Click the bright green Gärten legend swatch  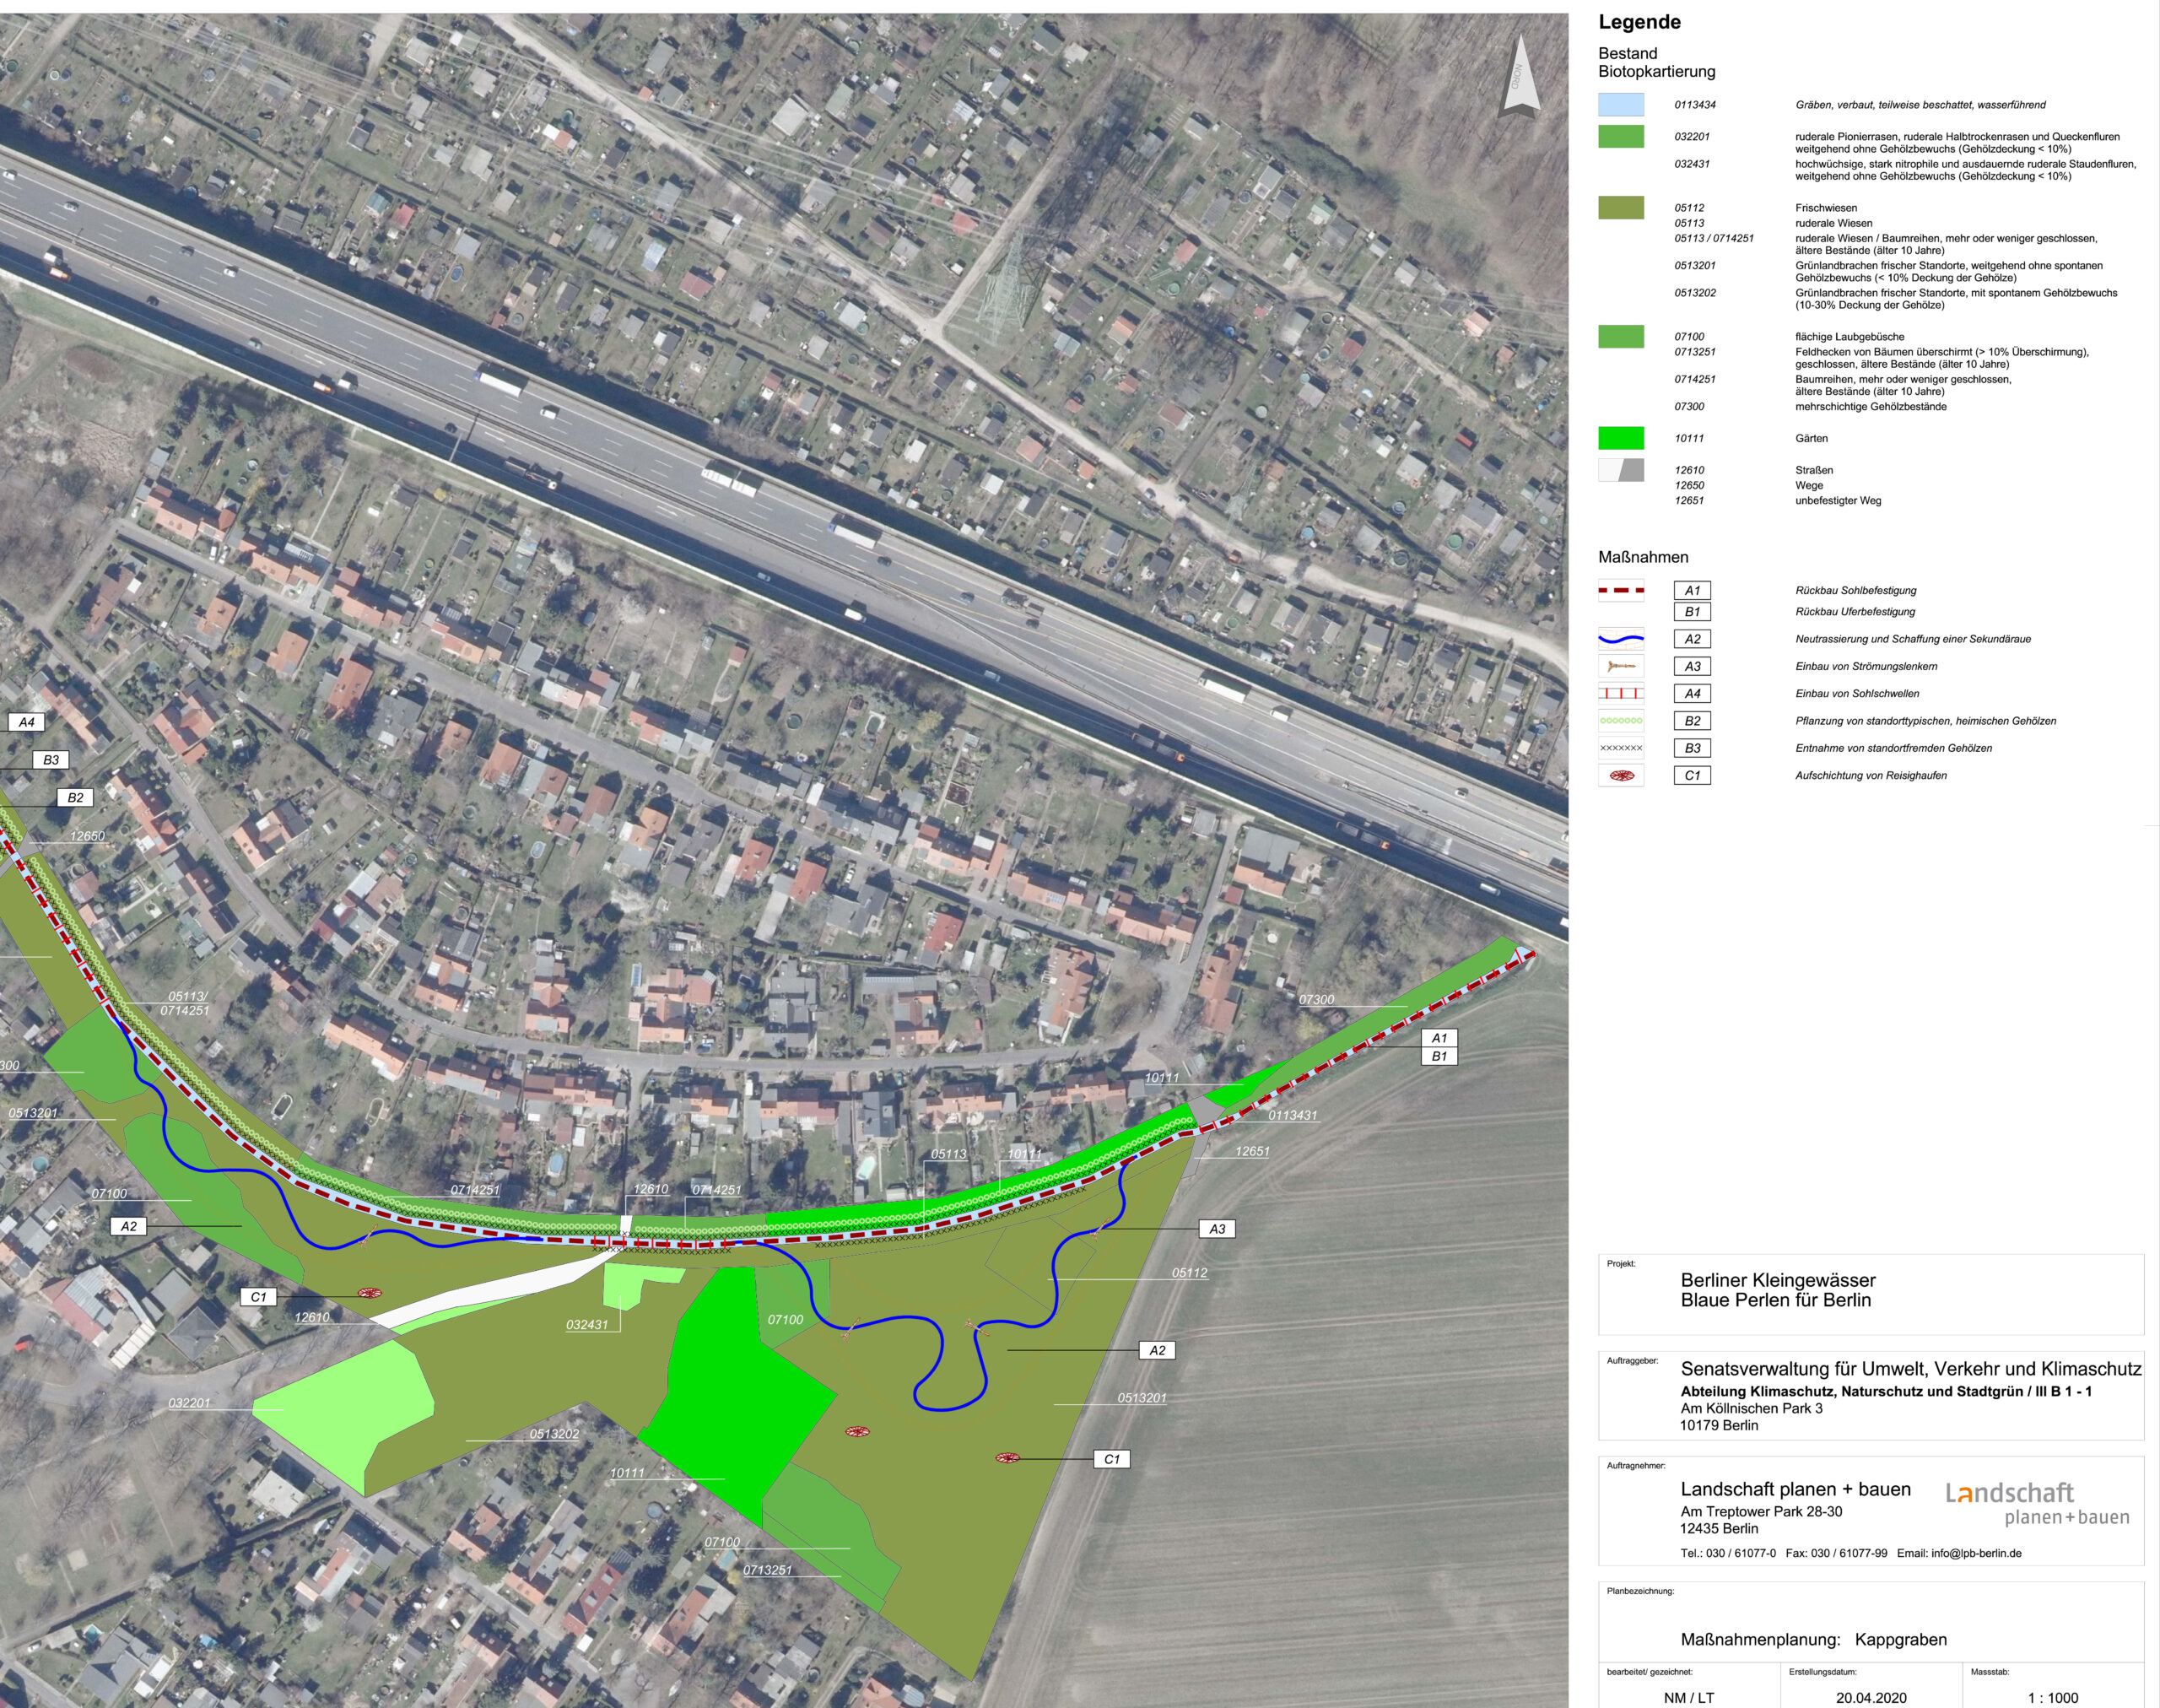click(1621, 438)
